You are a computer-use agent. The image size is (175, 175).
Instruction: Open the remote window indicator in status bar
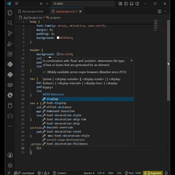click(x=9, y=173)
